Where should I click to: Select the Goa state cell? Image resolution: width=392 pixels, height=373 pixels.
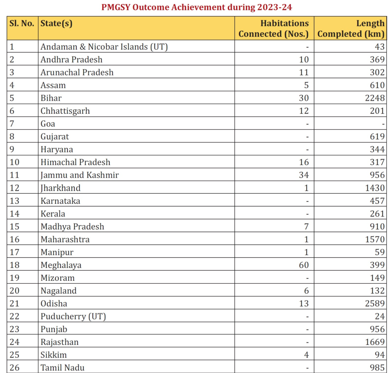click(48, 124)
